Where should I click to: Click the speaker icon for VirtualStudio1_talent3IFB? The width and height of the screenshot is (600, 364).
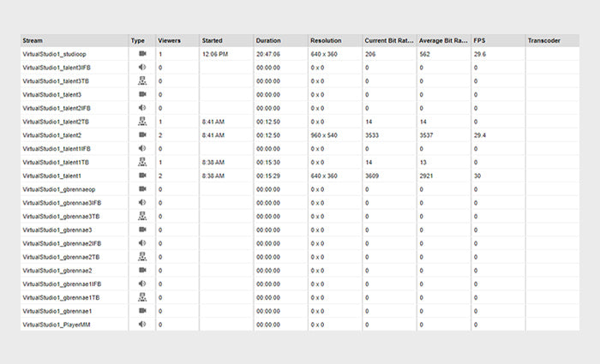coord(142,67)
